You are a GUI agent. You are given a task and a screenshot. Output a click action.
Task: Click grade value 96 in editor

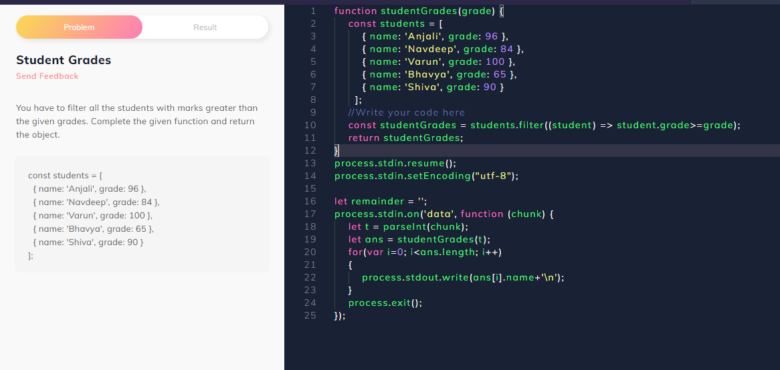[x=491, y=36]
